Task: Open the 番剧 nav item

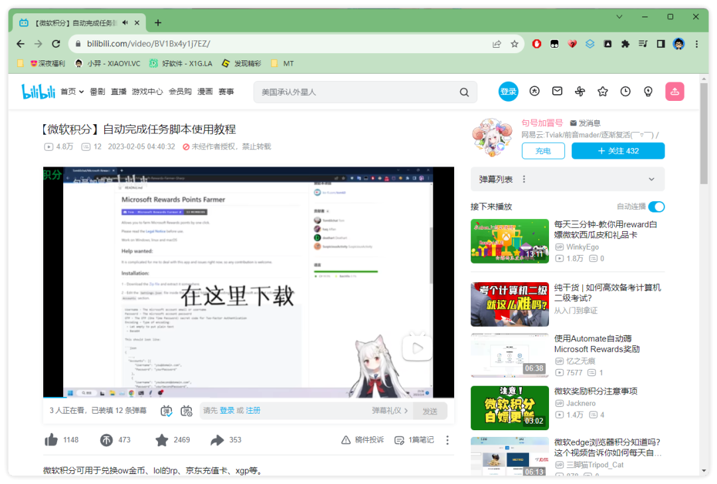Action: click(98, 92)
